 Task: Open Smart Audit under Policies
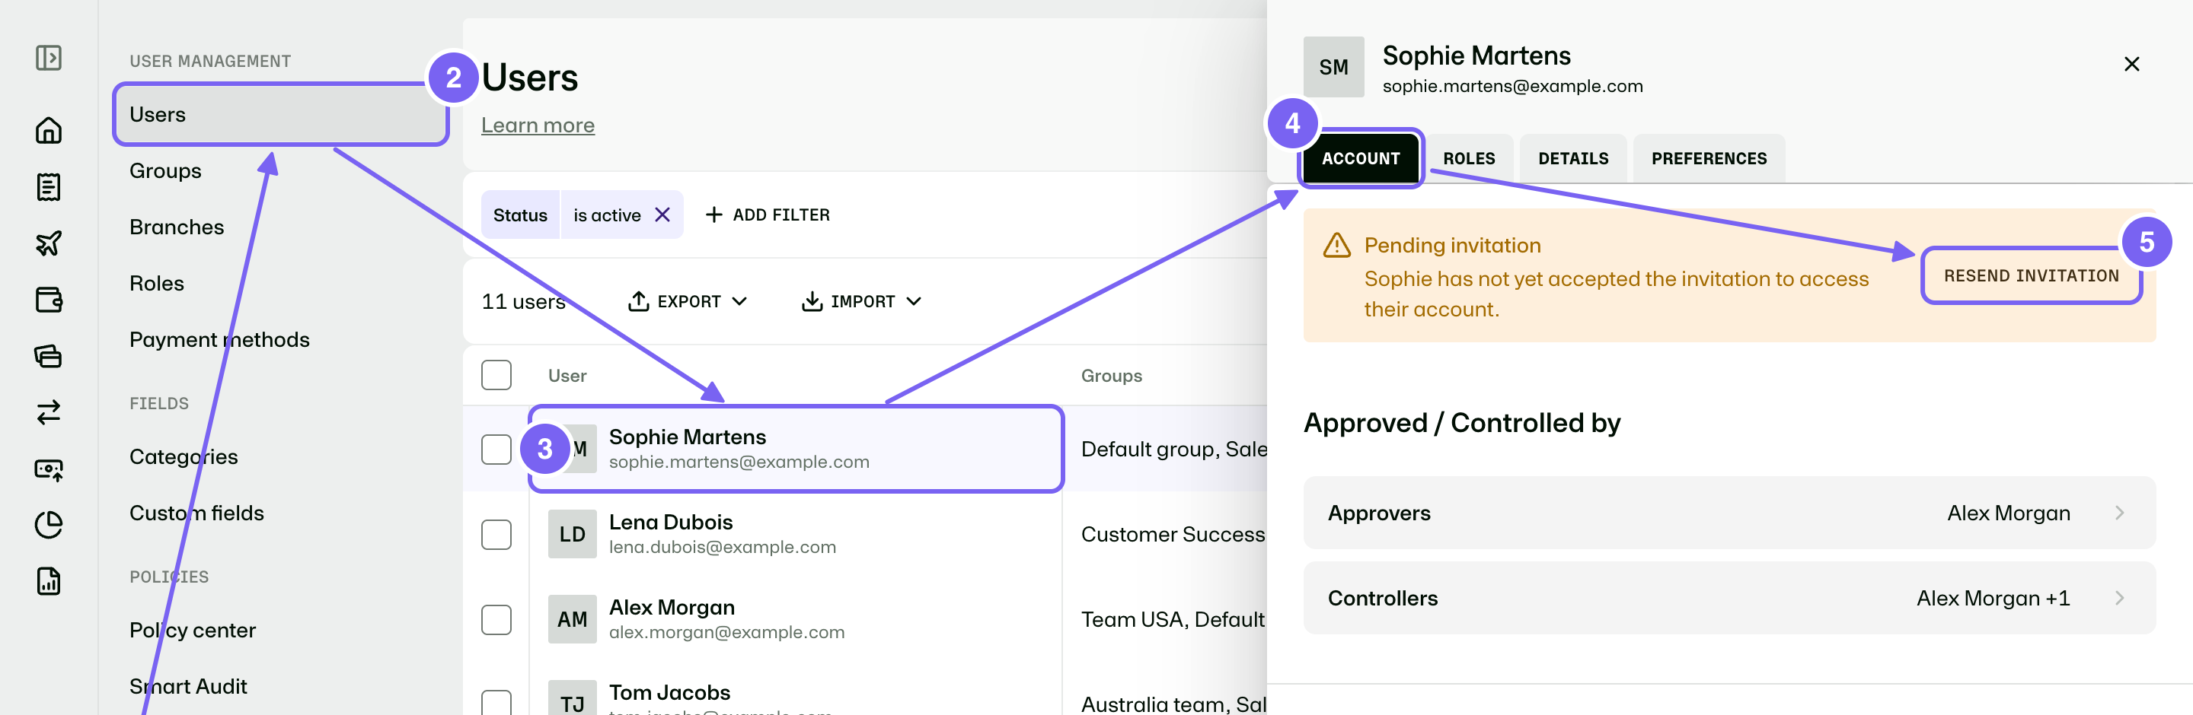[188, 686]
